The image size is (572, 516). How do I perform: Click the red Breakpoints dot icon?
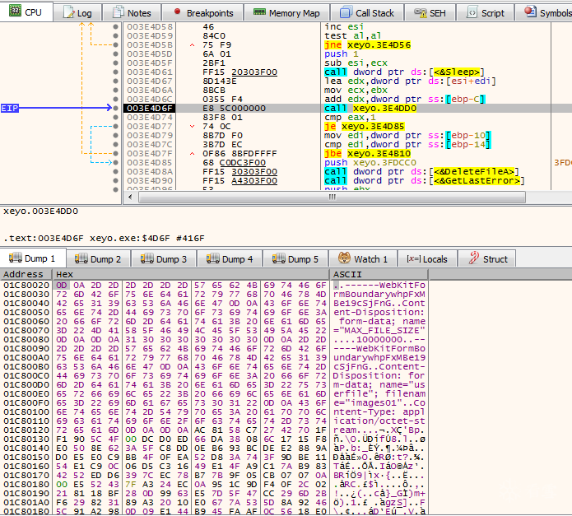click(178, 12)
